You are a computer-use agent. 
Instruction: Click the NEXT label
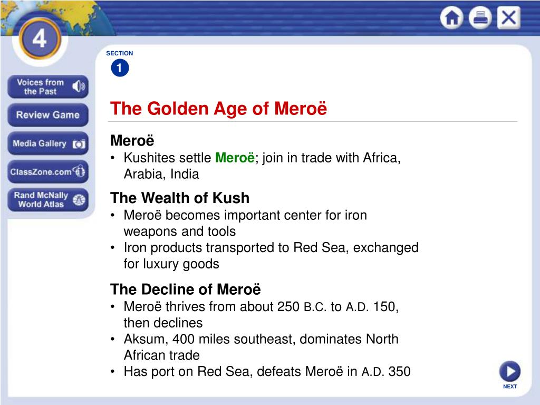510,387
